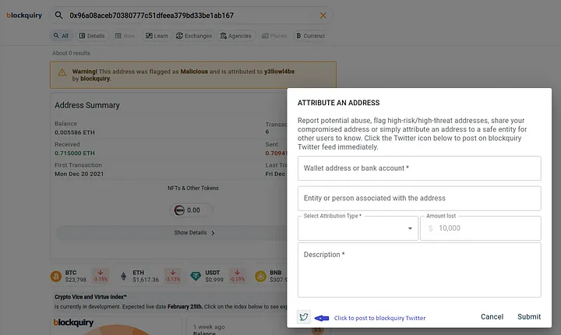Click the Entity or person associated field
This screenshot has width=561, height=335.
coord(419,199)
